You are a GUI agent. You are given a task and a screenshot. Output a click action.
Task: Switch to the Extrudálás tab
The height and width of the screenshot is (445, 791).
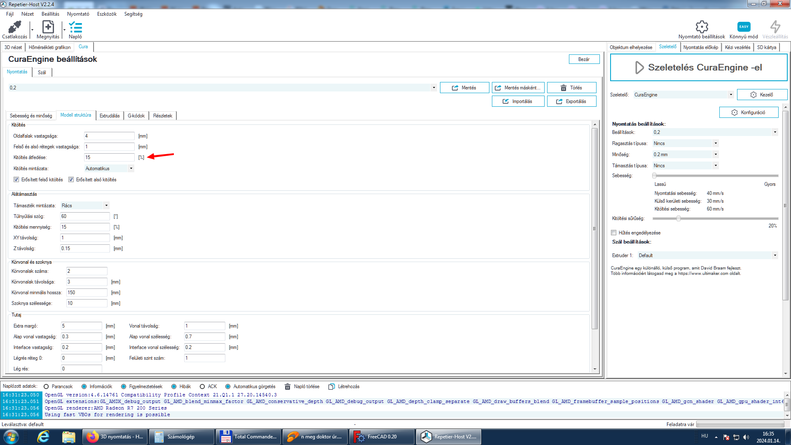pos(110,116)
